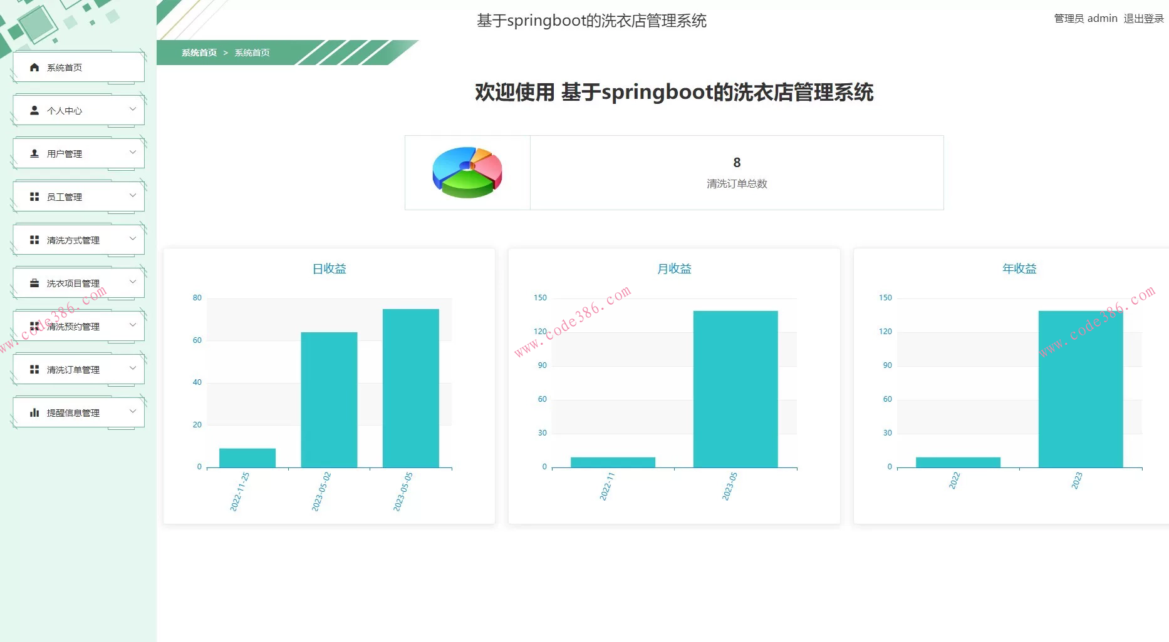The width and height of the screenshot is (1169, 642).
Task: Click the 提醒信息管理 bar-chart icon
Action: pos(34,412)
